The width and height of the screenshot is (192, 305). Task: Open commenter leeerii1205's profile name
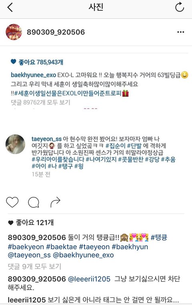(x=27, y=300)
